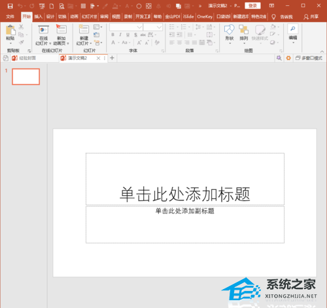Decrease indent level icon

click(x=172, y=35)
